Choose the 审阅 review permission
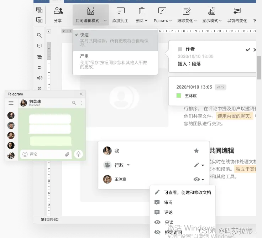262x238 pixels. tap(183, 202)
